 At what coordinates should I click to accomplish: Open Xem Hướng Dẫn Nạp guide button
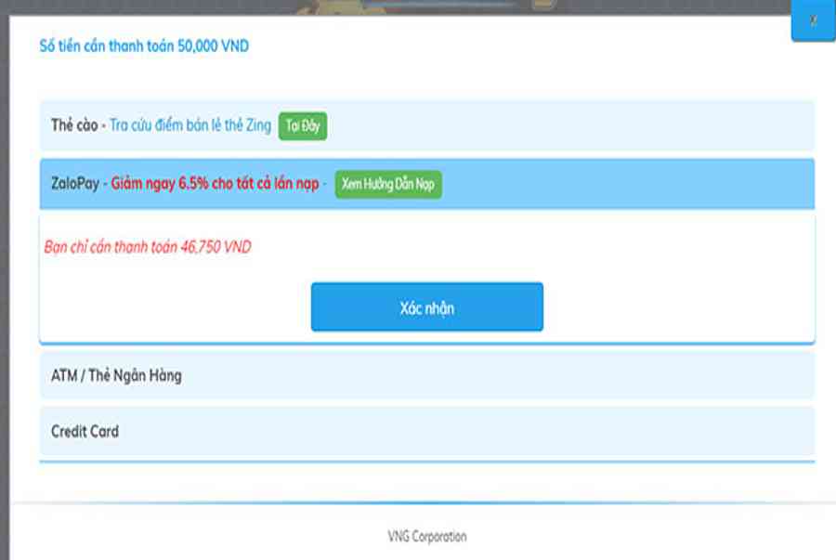point(388,184)
